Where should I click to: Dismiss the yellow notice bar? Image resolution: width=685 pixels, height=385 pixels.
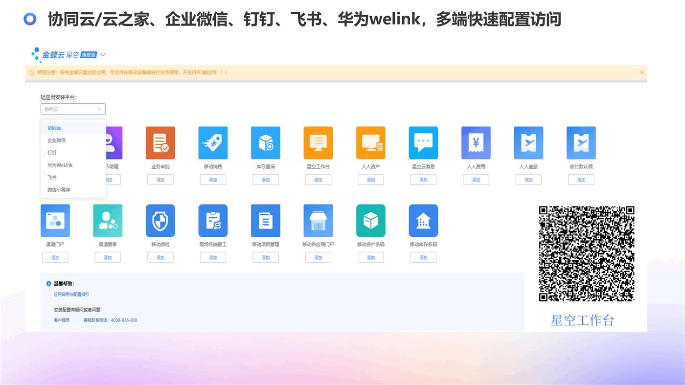[642, 72]
